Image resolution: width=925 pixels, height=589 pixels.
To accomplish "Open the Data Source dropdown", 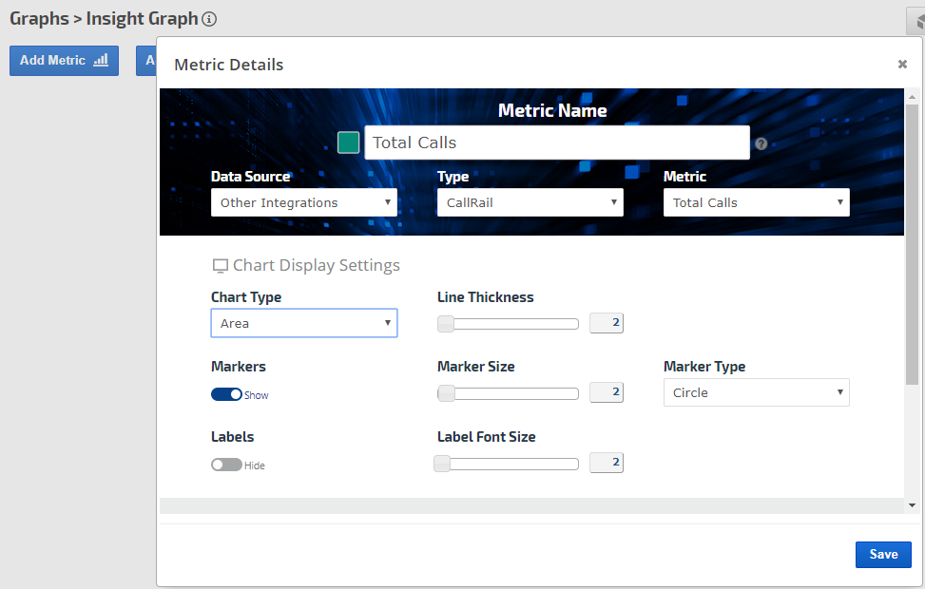I will (x=304, y=202).
